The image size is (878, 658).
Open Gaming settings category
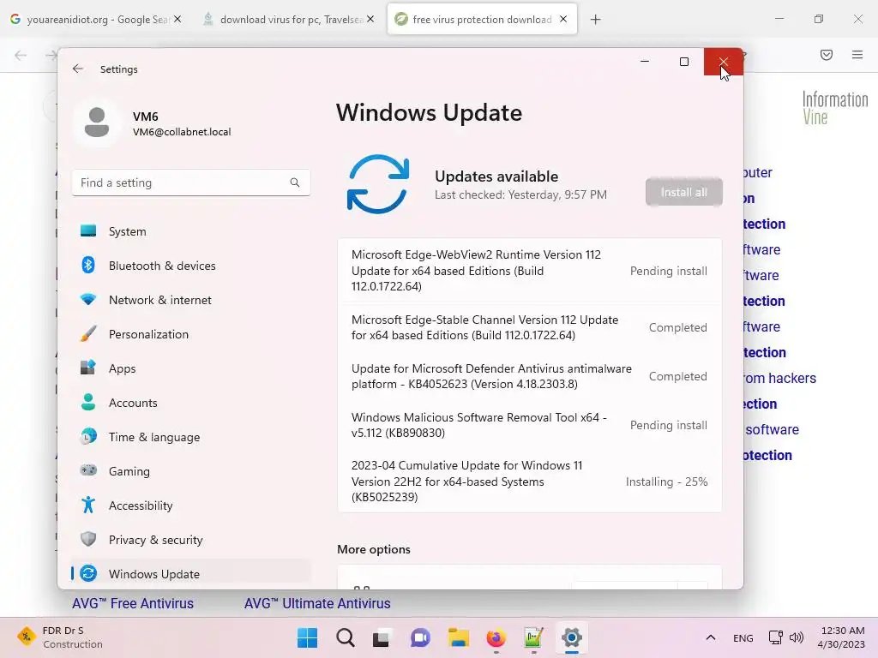point(190,471)
